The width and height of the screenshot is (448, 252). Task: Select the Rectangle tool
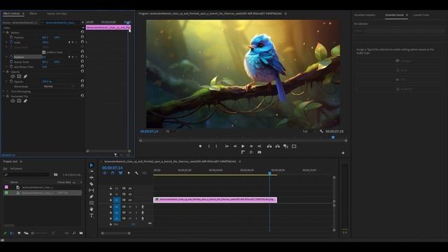(92, 203)
